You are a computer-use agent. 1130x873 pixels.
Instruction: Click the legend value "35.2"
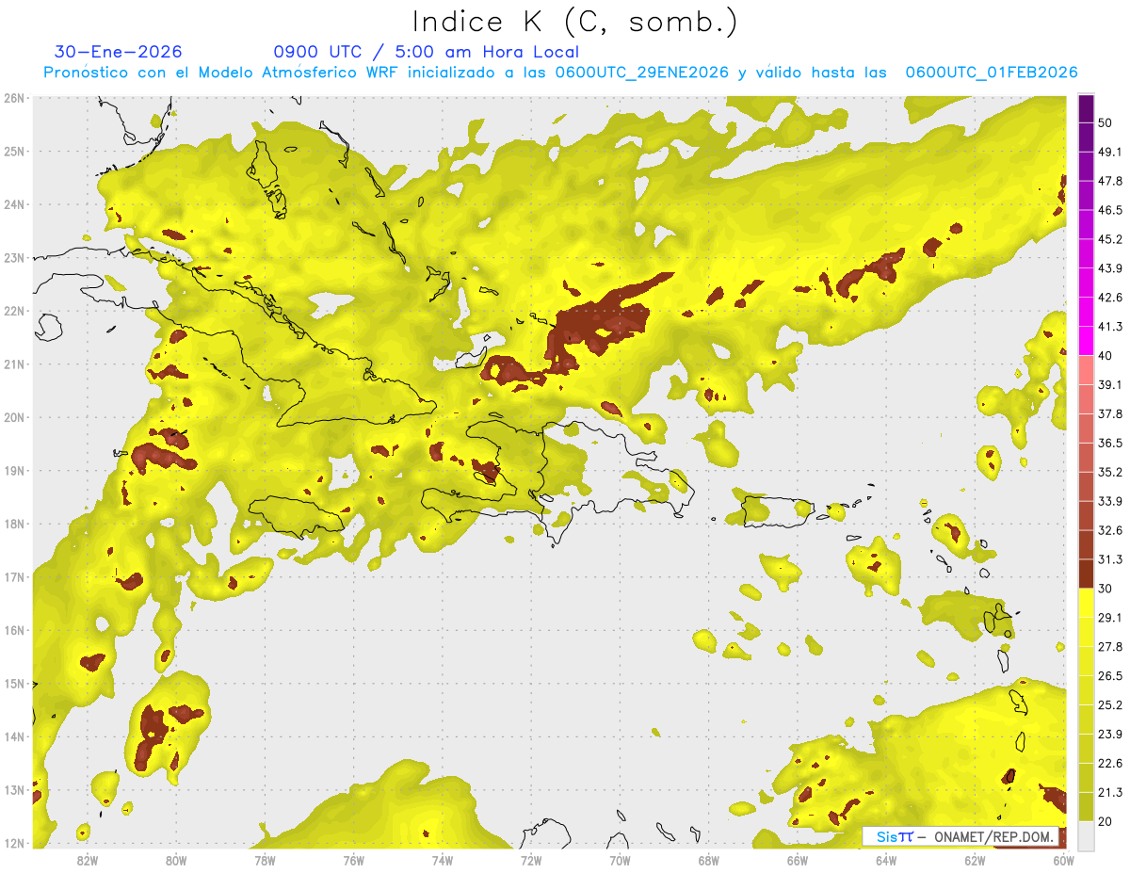point(1109,472)
